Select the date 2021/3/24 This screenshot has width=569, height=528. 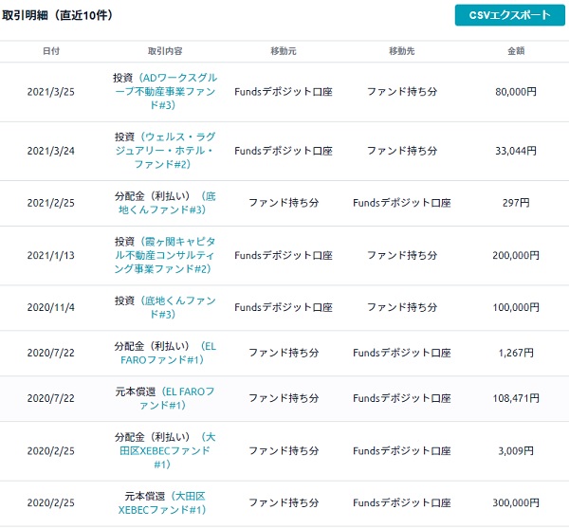click(51, 151)
